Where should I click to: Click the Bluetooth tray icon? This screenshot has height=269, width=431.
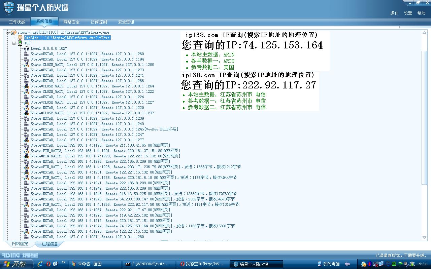(369, 264)
